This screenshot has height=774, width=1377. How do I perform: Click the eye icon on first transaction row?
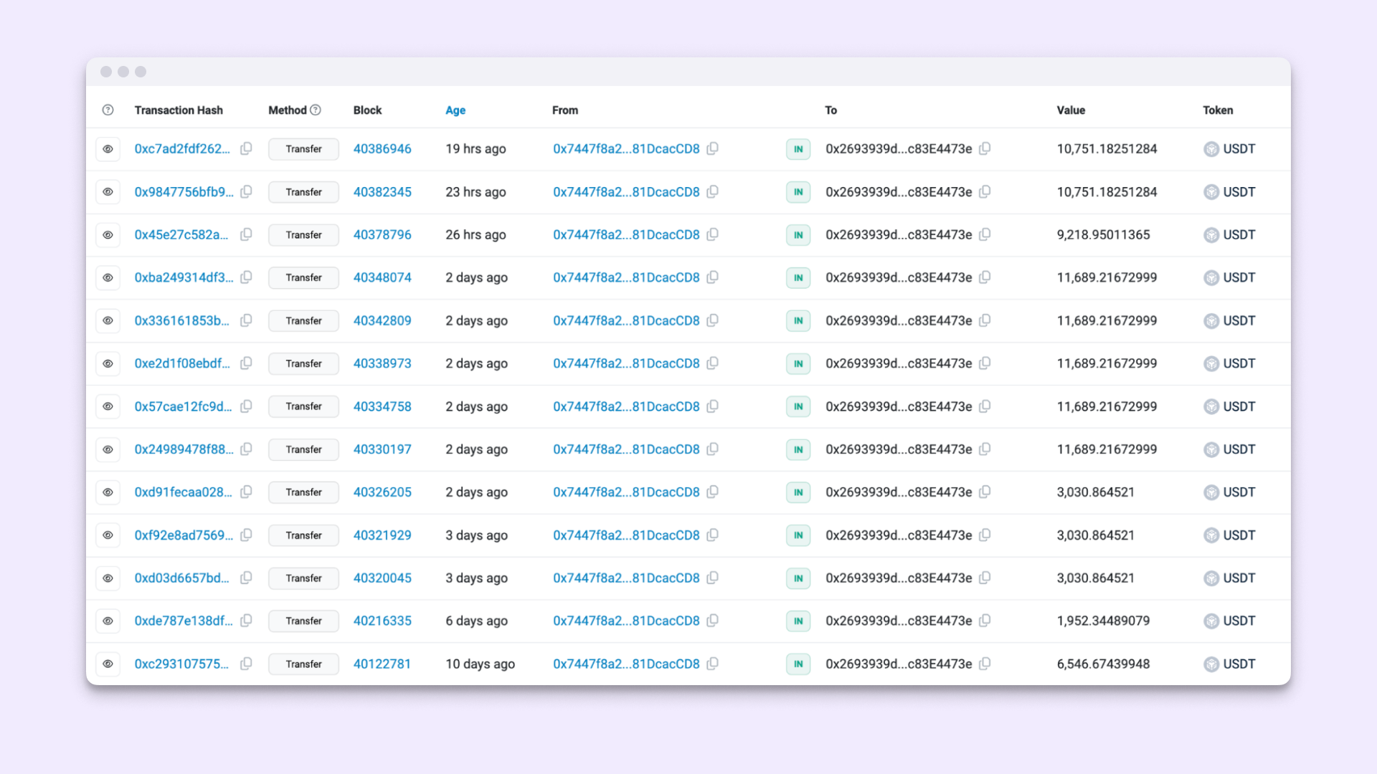(108, 149)
